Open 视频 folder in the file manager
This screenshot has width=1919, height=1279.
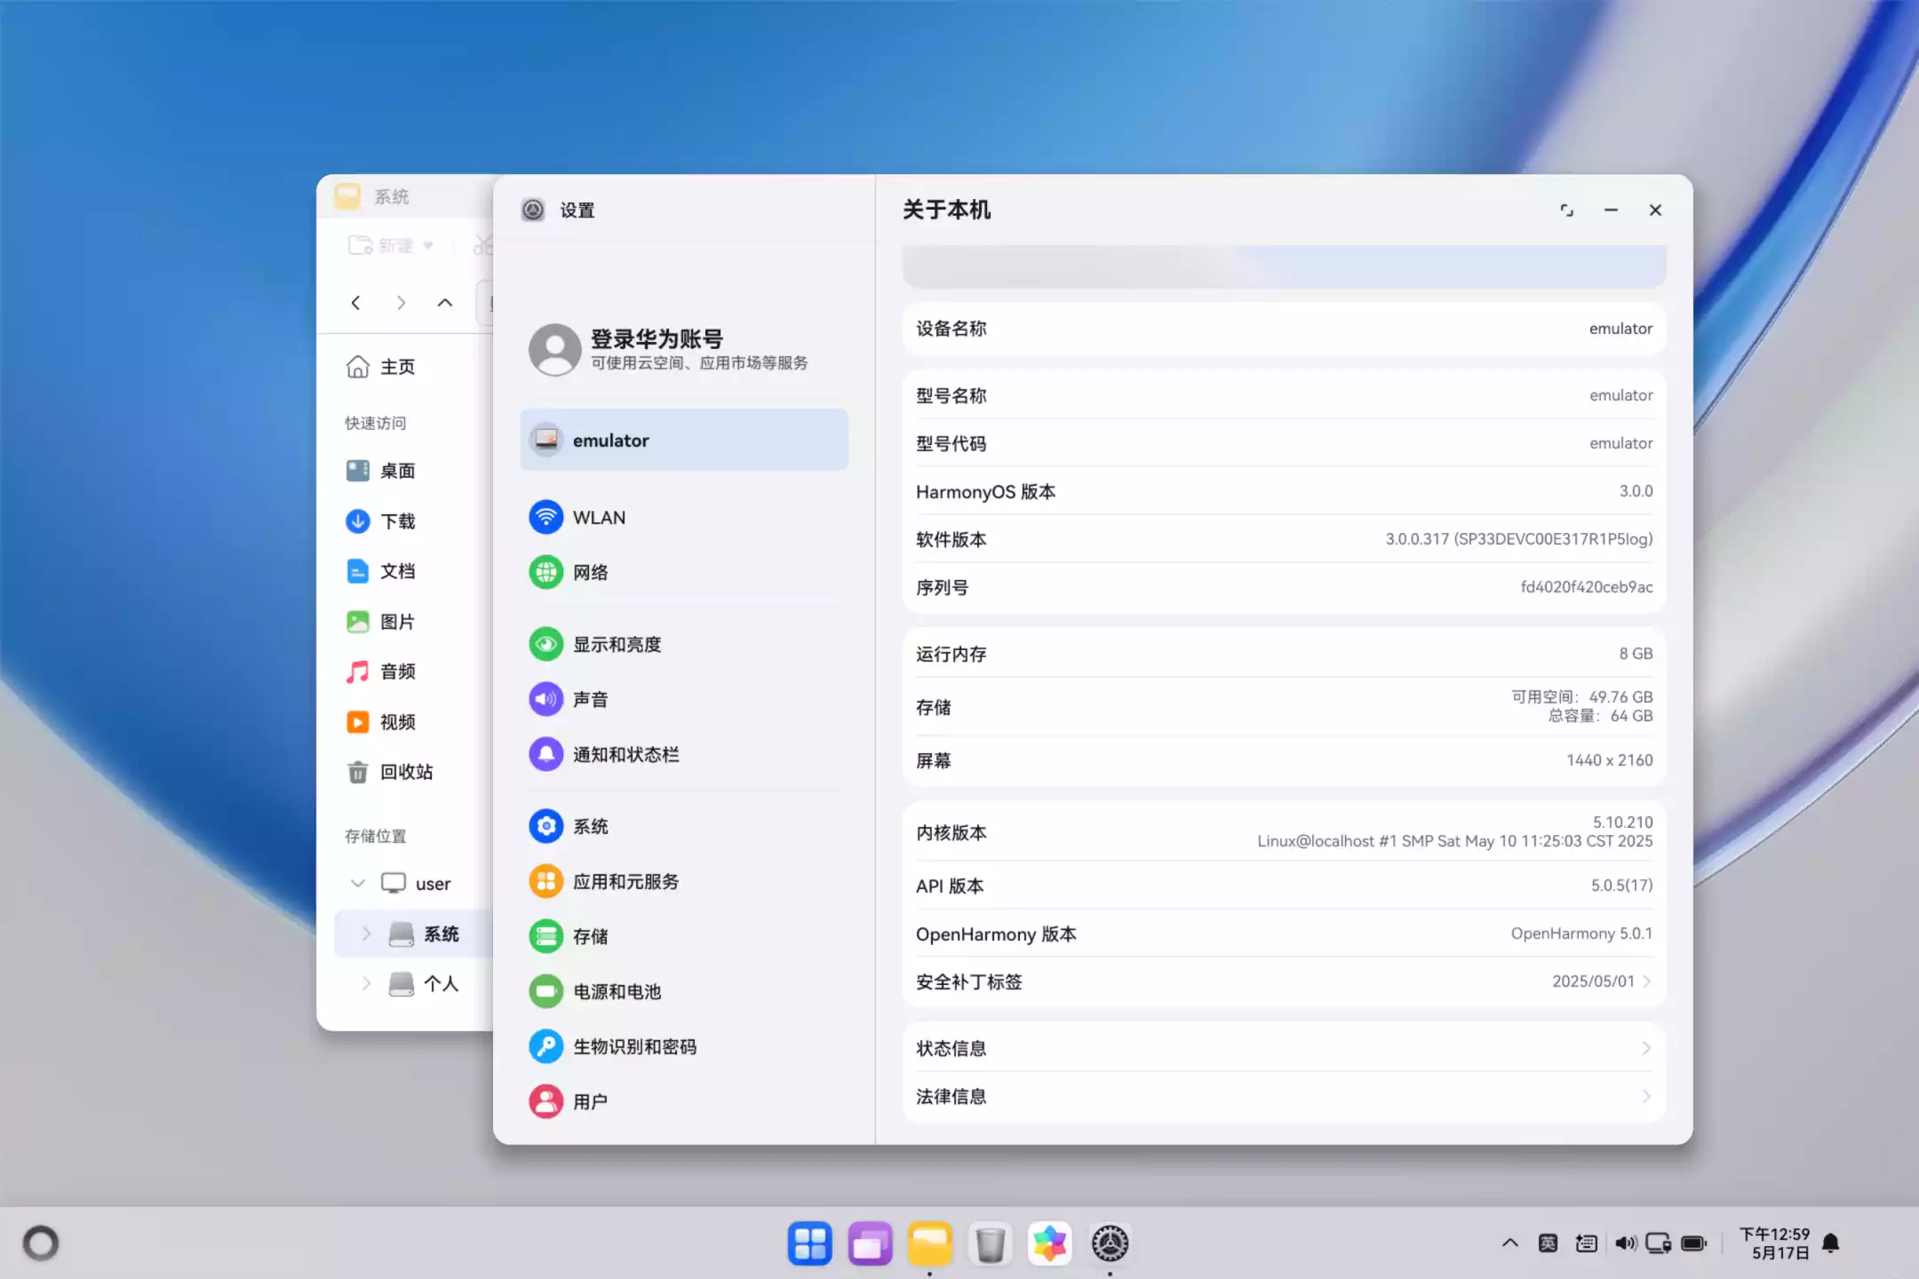click(x=380, y=722)
